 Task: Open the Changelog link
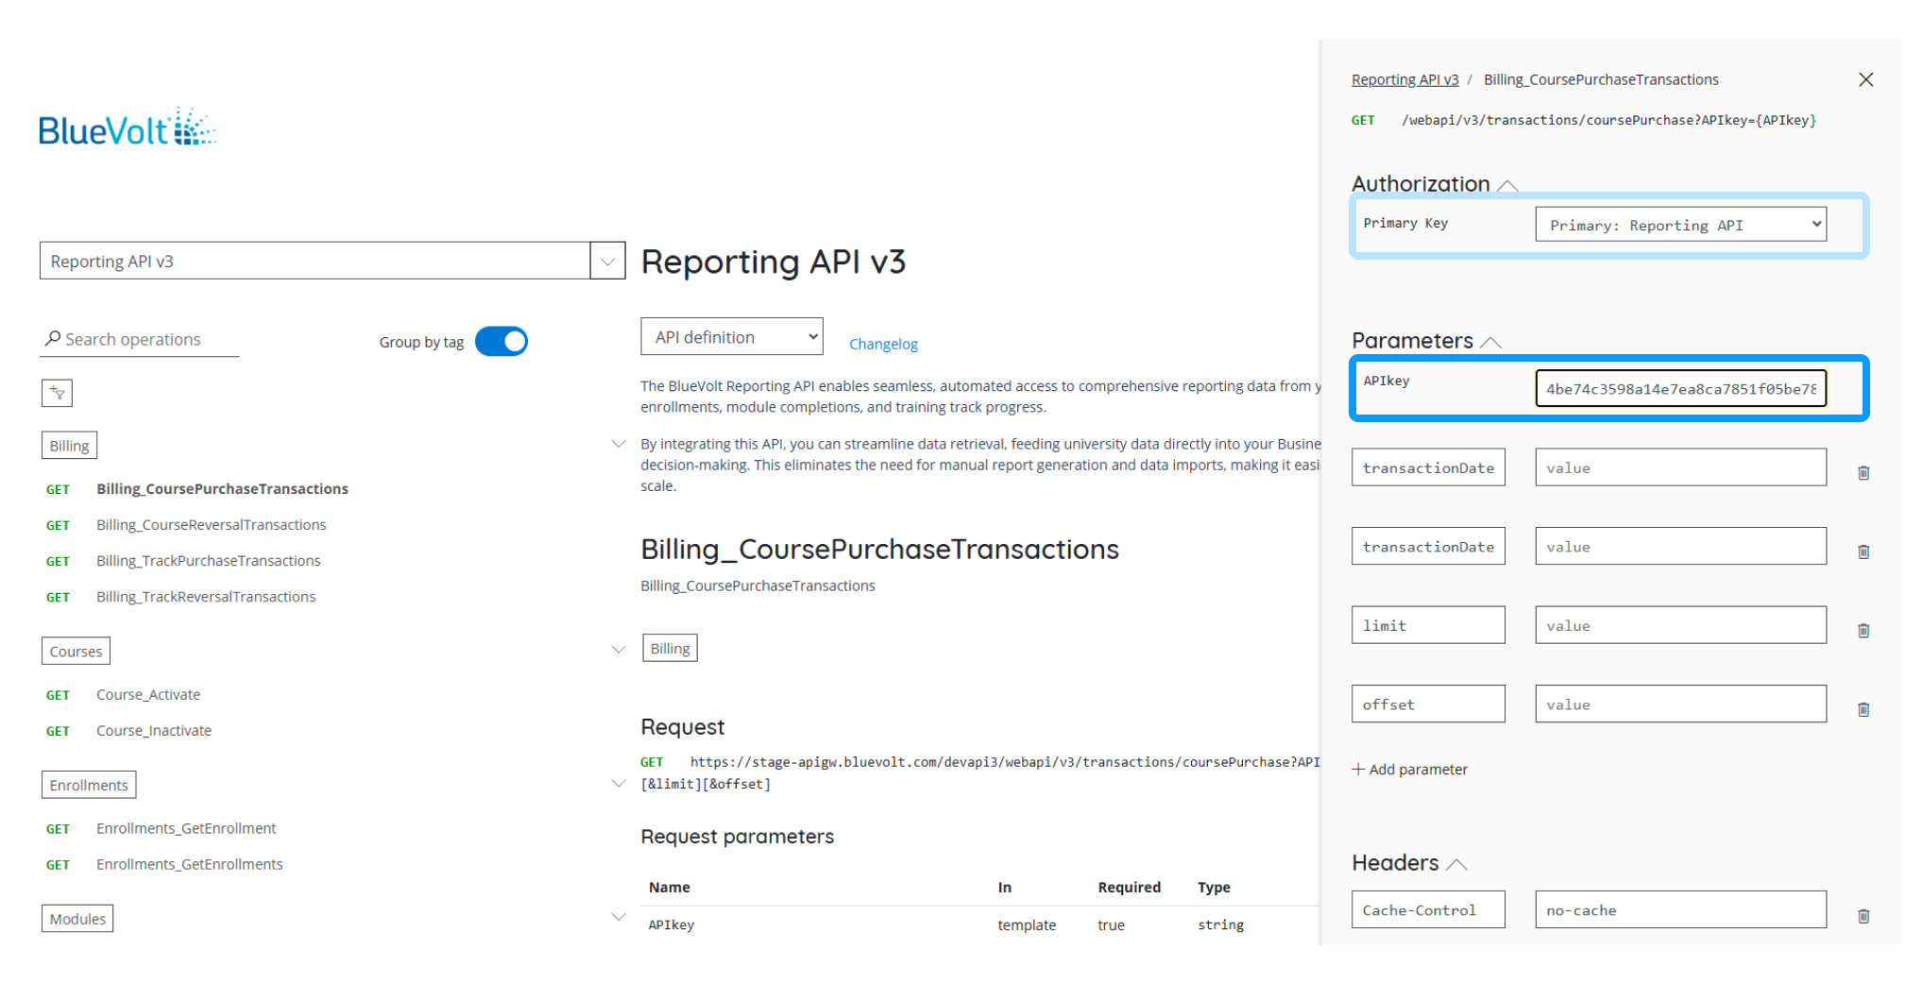coord(883,344)
